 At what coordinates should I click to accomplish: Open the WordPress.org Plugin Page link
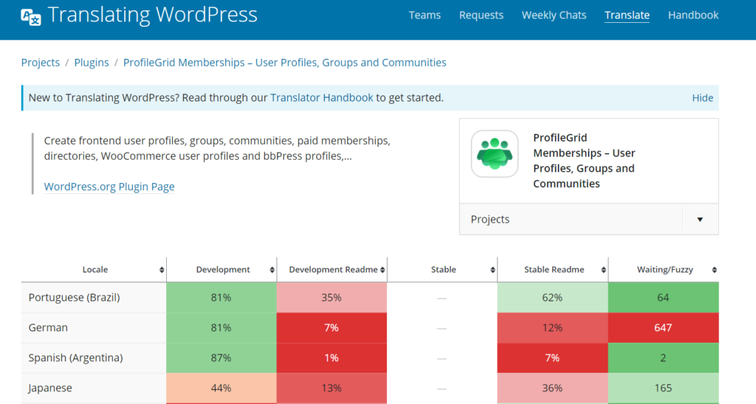click(109, 187)
